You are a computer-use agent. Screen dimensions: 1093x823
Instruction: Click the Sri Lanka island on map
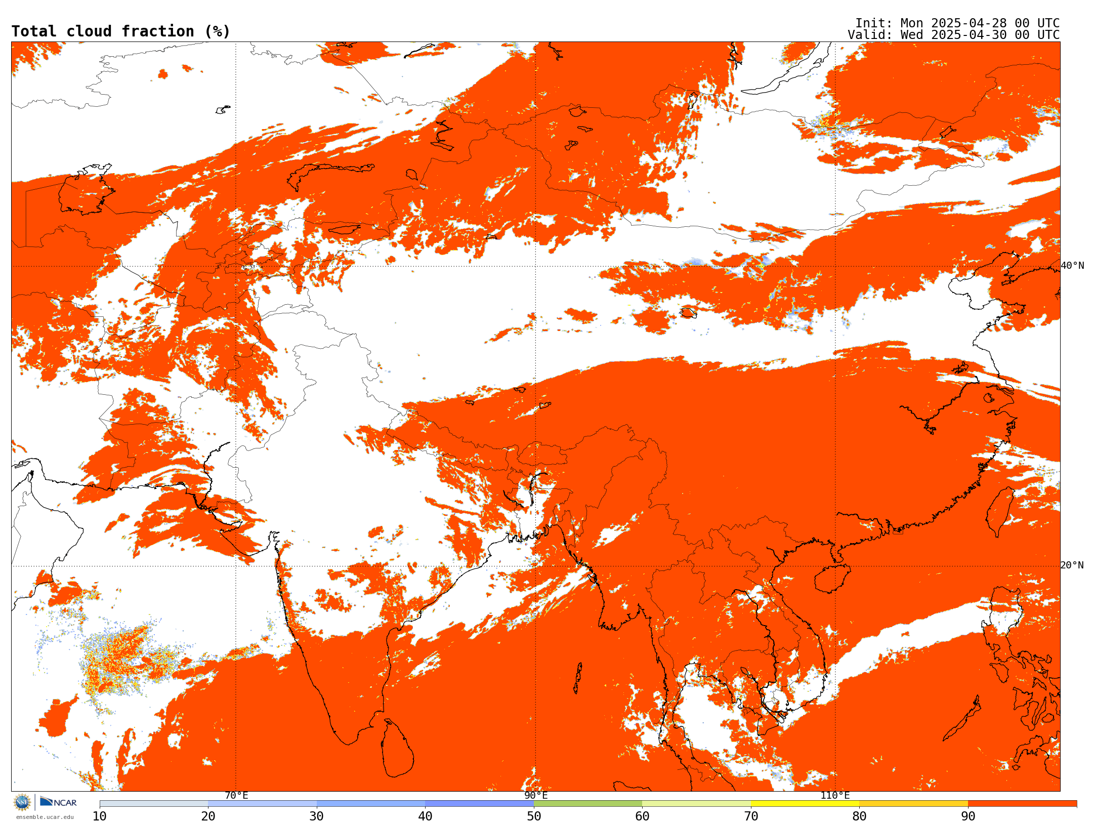click(397, 748)
